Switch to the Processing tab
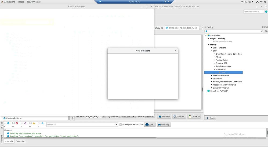The width and height of the screenshot is (268, 147). tap(20, 141)
